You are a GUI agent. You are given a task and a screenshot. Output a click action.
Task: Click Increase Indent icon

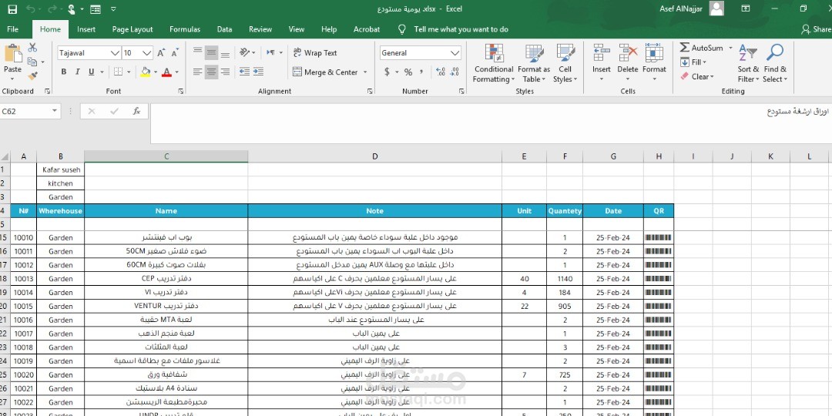tap(258, 72)
